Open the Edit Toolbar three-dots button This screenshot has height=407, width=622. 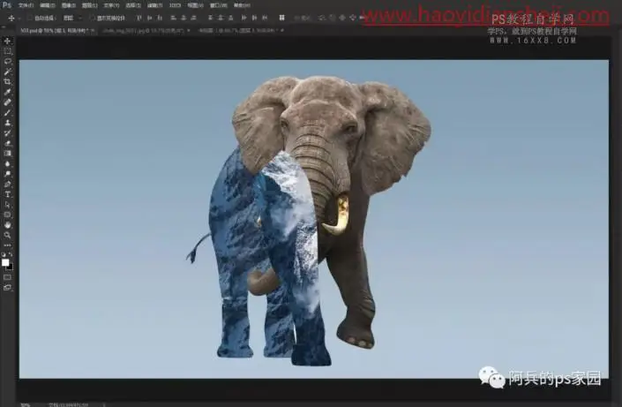point(7,245)
